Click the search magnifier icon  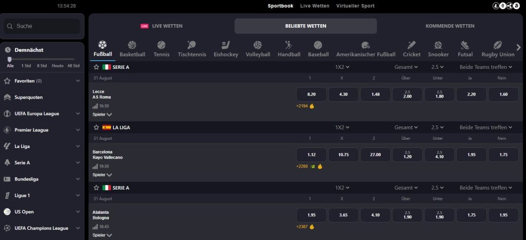(x=10, y=26)
